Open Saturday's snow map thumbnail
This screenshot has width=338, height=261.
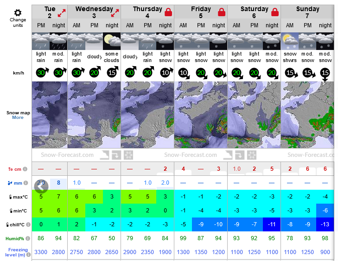(254, 115)
